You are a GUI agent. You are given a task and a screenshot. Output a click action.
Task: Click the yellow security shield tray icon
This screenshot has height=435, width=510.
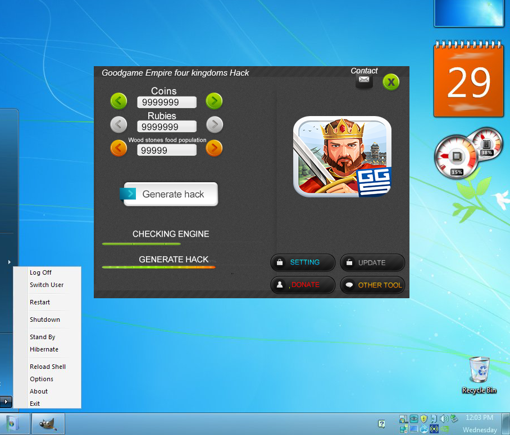[x=424, y=419]
